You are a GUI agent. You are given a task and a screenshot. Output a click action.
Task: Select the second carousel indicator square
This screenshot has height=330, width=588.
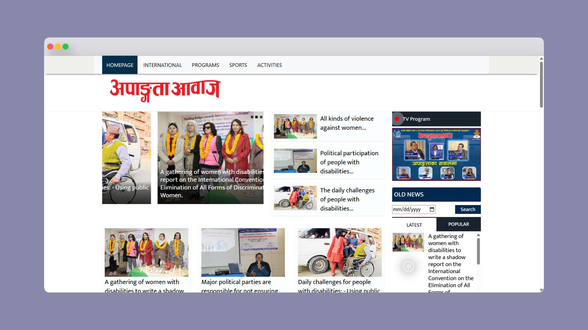coord(257,117)
